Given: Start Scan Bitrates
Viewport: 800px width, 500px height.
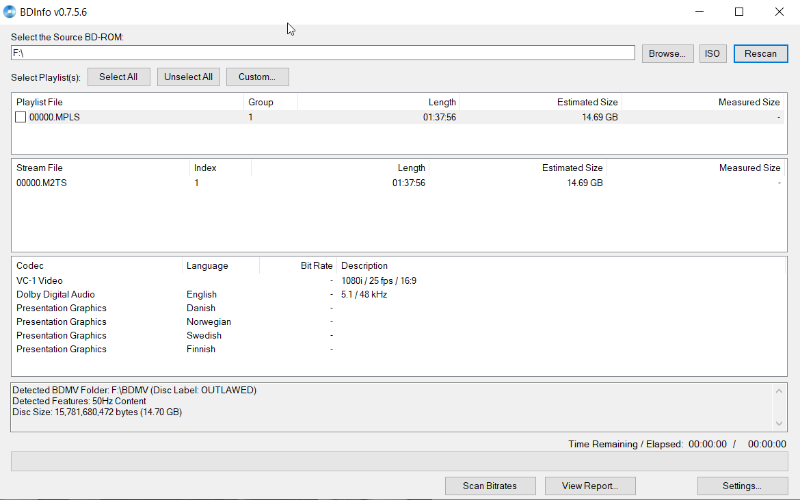Looking at the screenshot, I should point(490,486).
